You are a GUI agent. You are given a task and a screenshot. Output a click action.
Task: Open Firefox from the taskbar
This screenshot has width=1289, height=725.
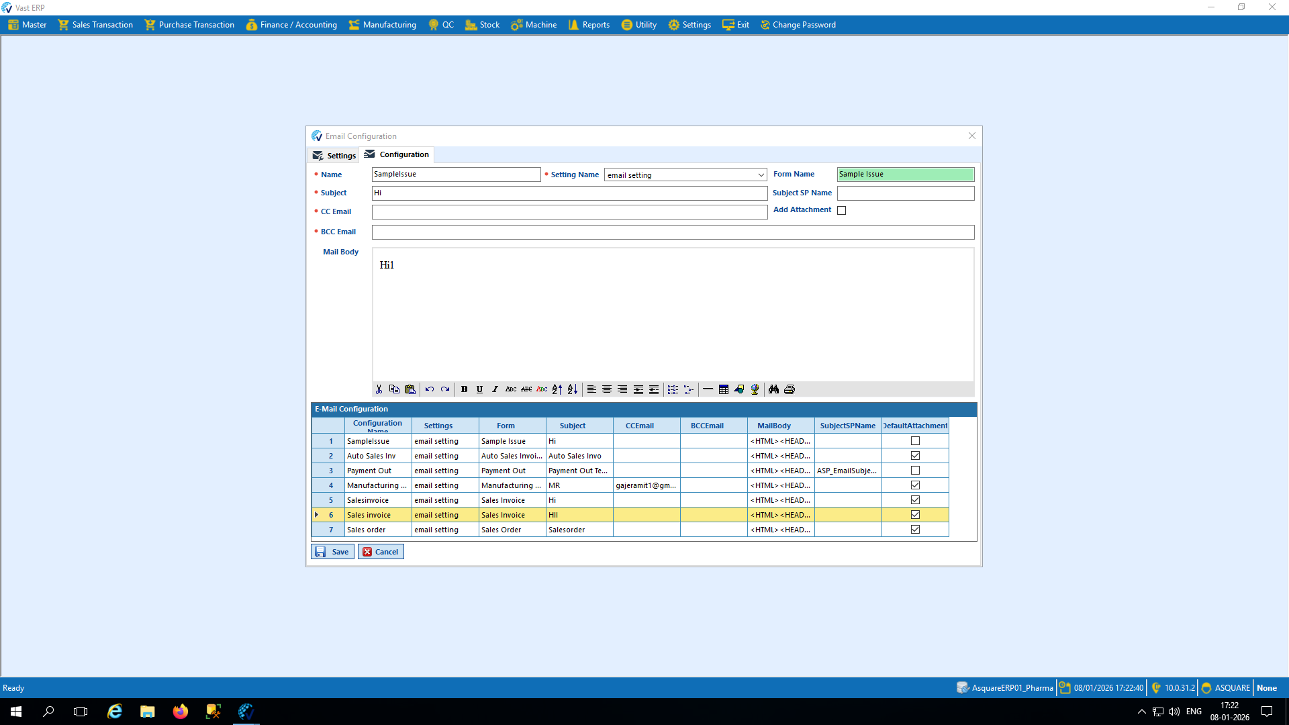[x=181, y=712]
